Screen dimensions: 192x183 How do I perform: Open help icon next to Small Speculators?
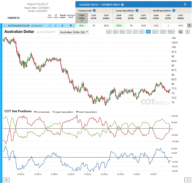tap(174, 10)
